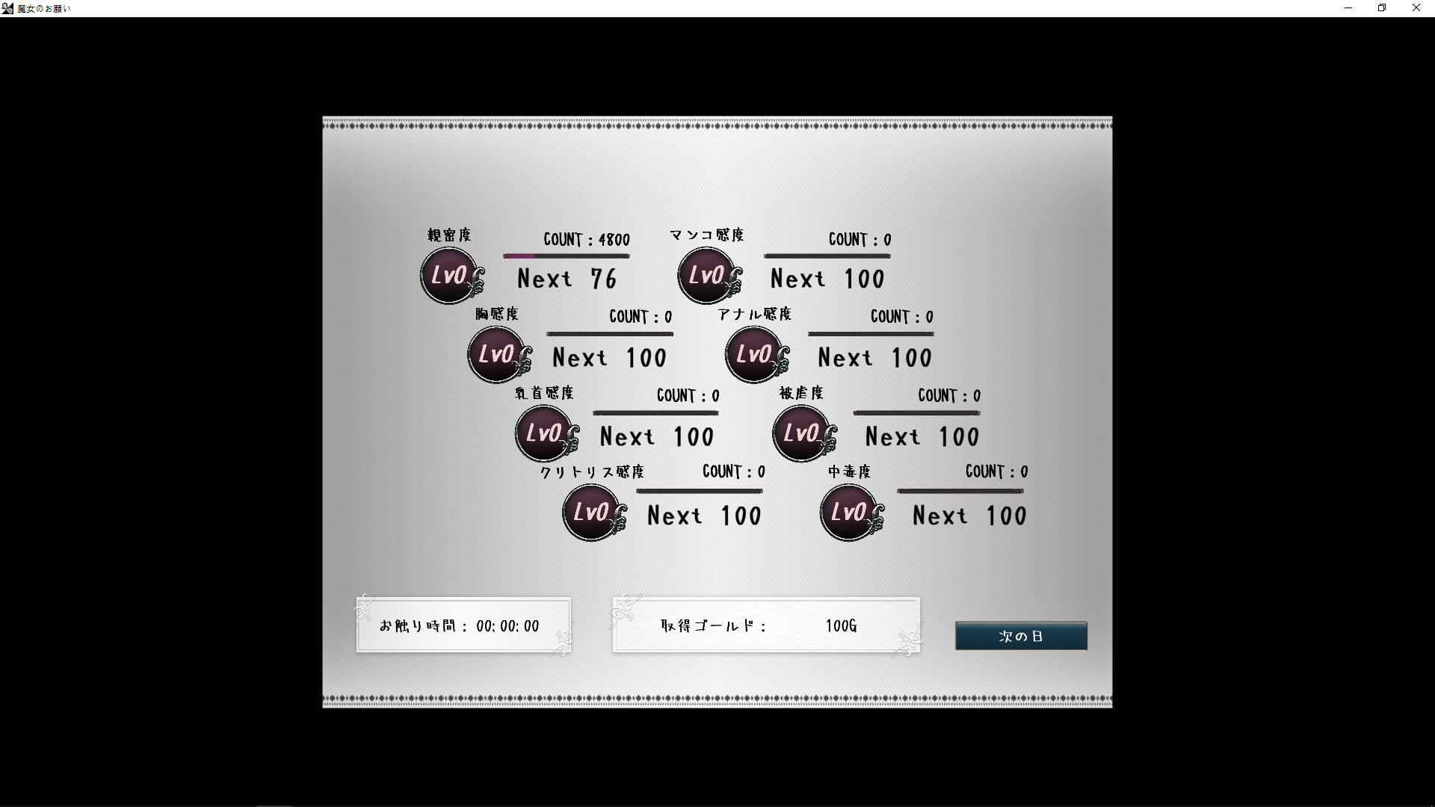Click the Lv0 badge for 被虐度
The height and width of the screenshot is (807, 1435).
(802, 433)
